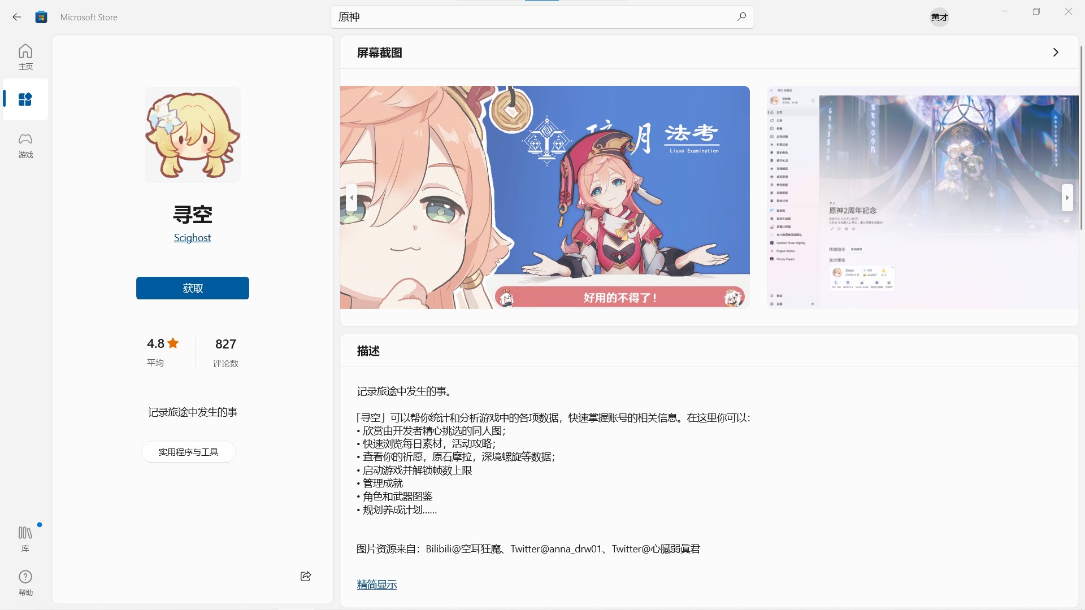
Task: Open the 游戏 games section
Action: pyautogui.click(x=25, y=146)
